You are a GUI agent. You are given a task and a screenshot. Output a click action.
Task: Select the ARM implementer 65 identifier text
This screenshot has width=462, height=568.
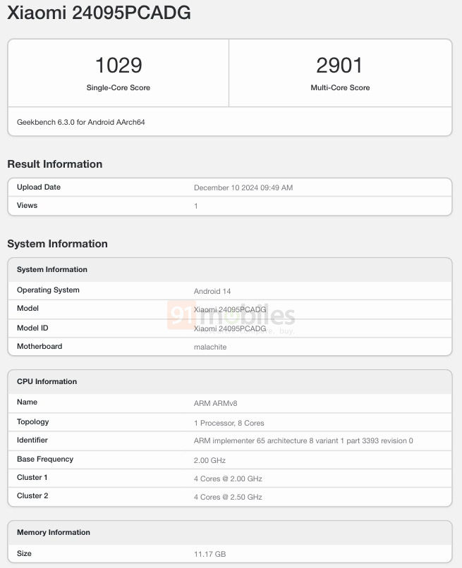point(303,441)
